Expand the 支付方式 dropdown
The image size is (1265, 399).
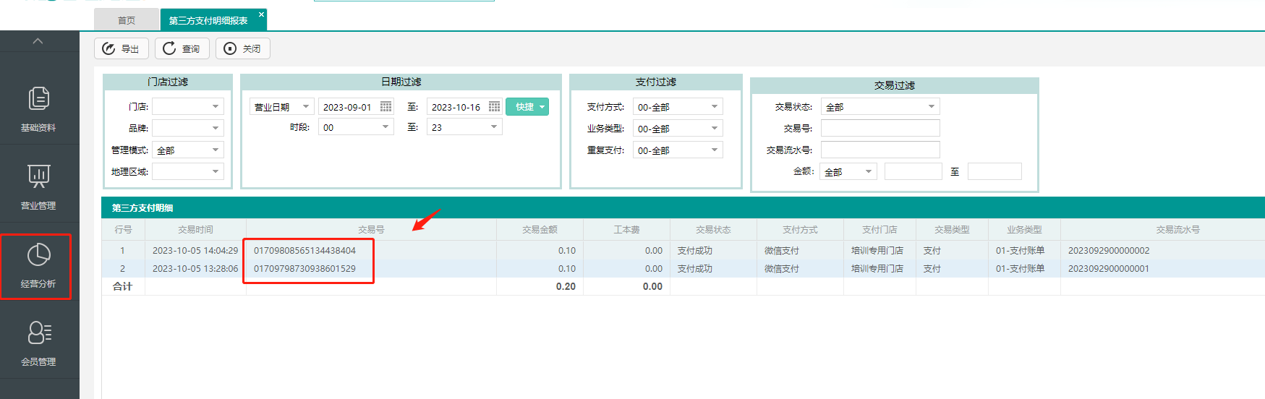678,106
